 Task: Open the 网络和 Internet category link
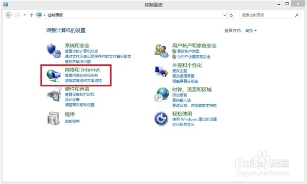click(82, 70)
